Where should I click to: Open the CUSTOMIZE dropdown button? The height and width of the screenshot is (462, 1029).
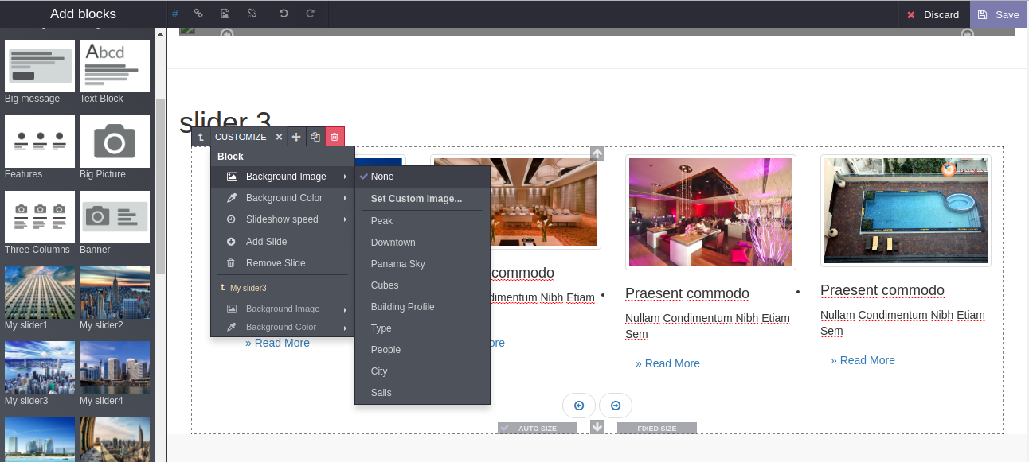241,137
